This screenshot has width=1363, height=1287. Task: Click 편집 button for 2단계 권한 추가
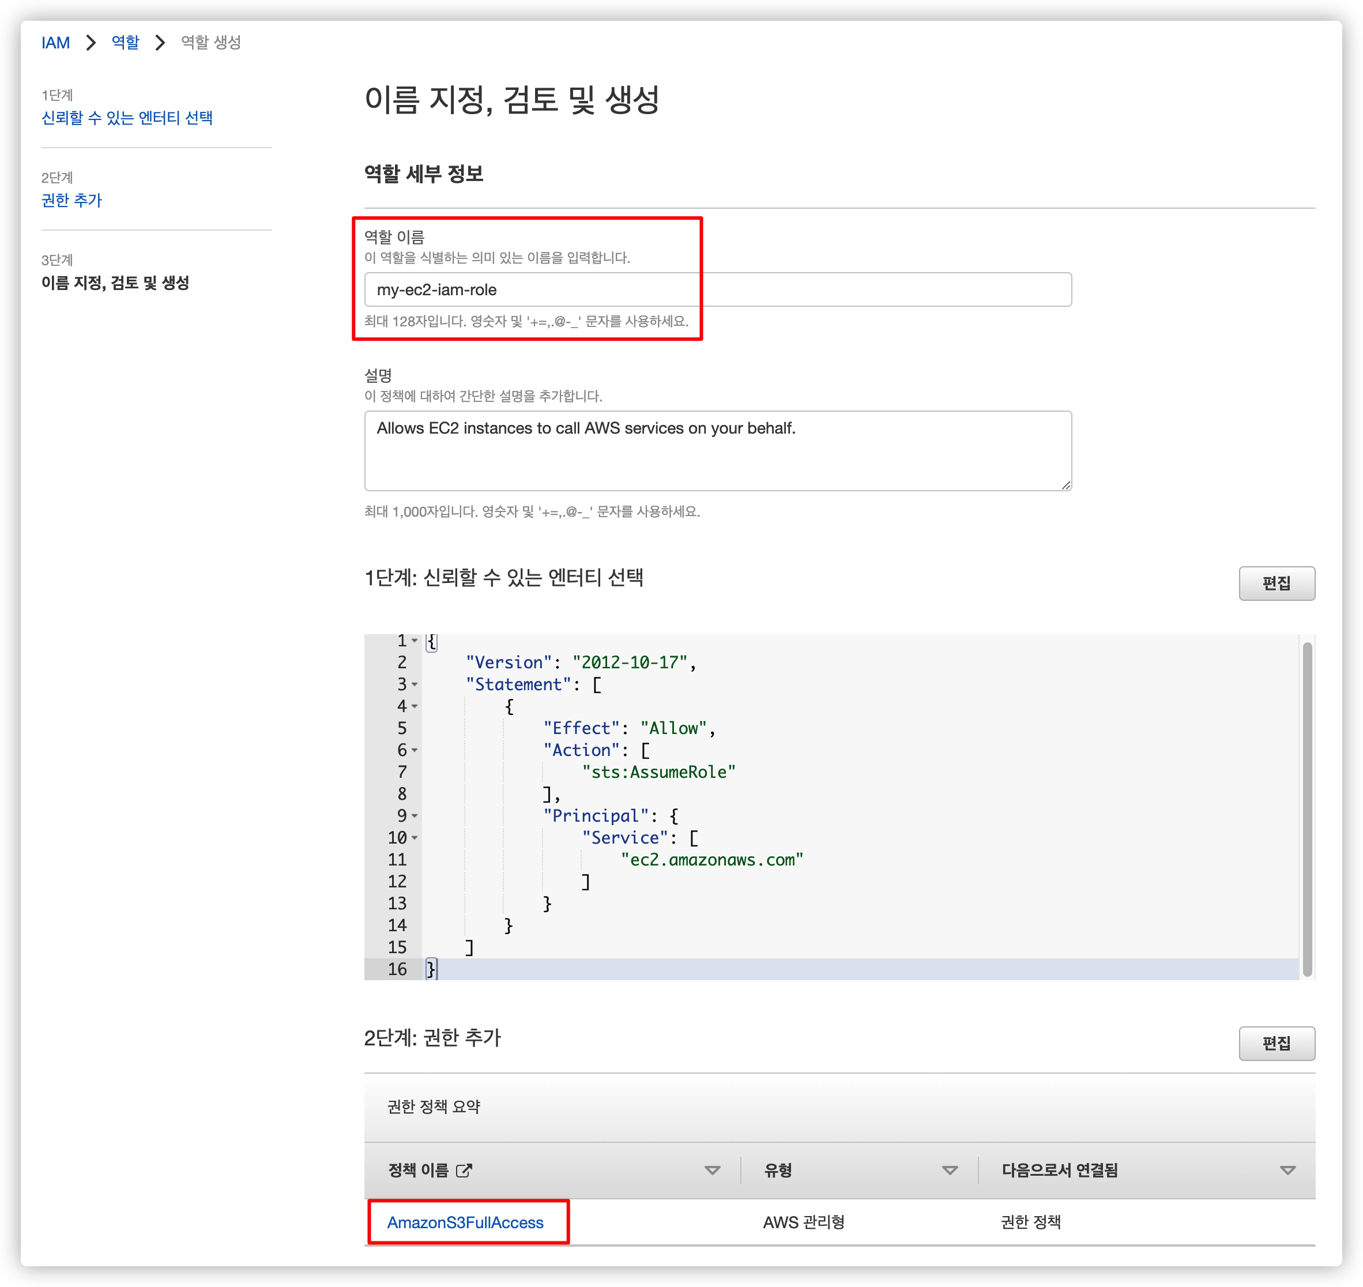[1276, 1044]
